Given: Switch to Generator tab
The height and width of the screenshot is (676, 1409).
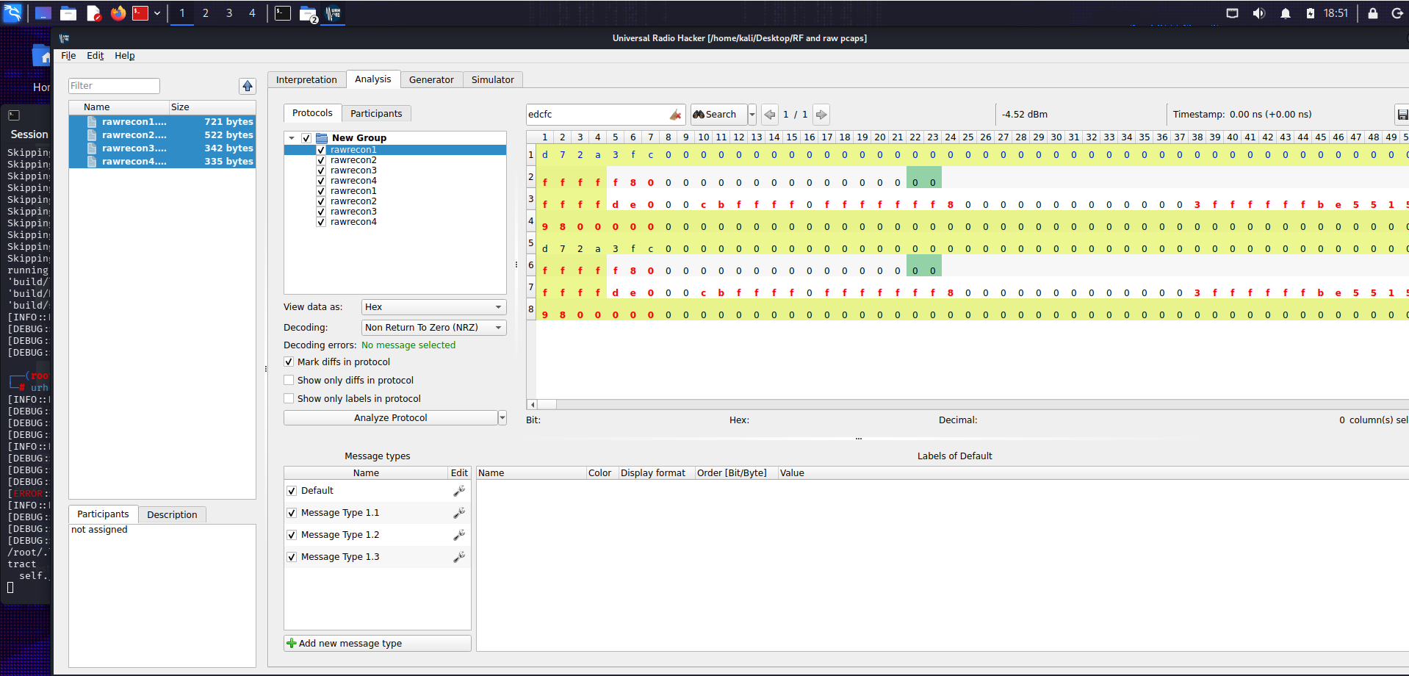Looking at the screenshot, I should click(431, 80).
